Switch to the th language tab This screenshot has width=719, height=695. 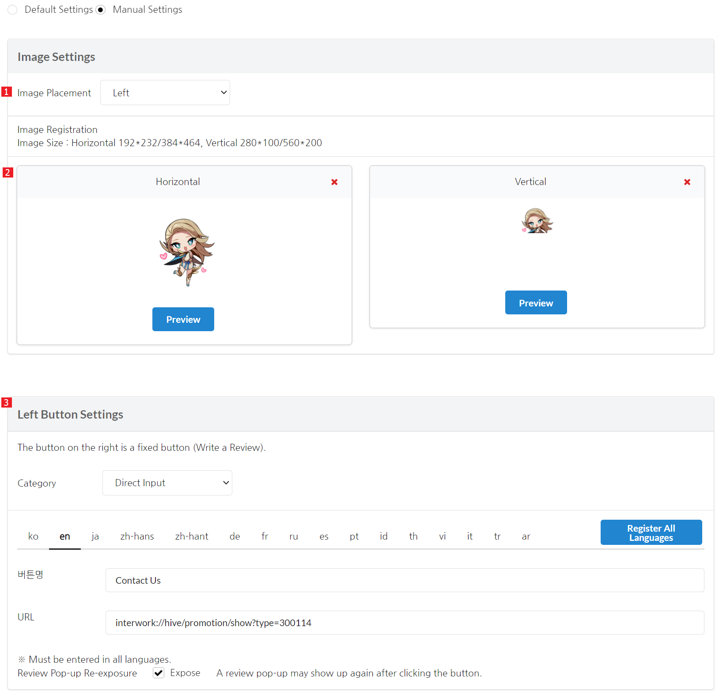point(413,536)
